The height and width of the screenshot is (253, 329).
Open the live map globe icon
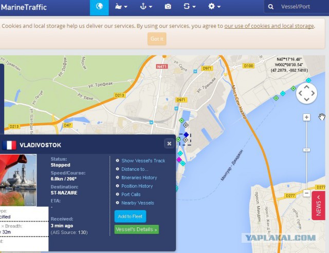tap(99, 7)
